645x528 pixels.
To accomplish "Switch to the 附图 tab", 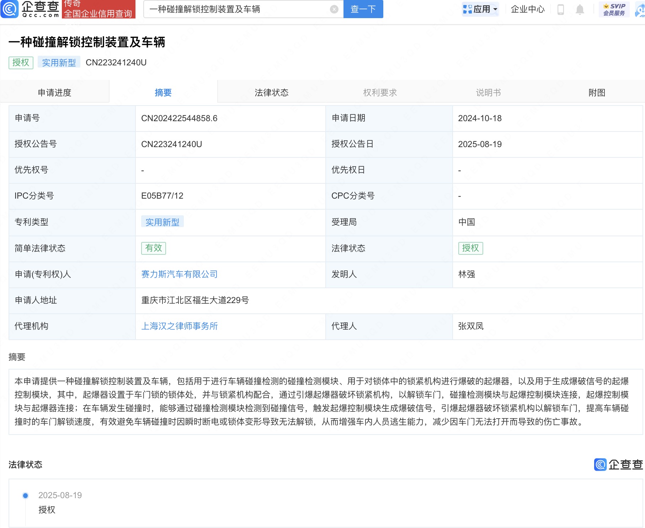I will coord(596,92).
